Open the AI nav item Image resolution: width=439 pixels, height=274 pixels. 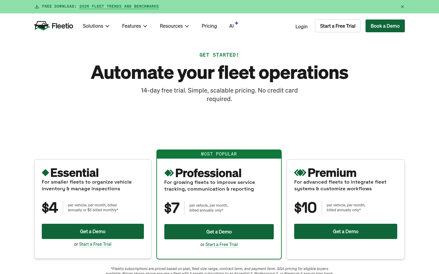(231, 26)
